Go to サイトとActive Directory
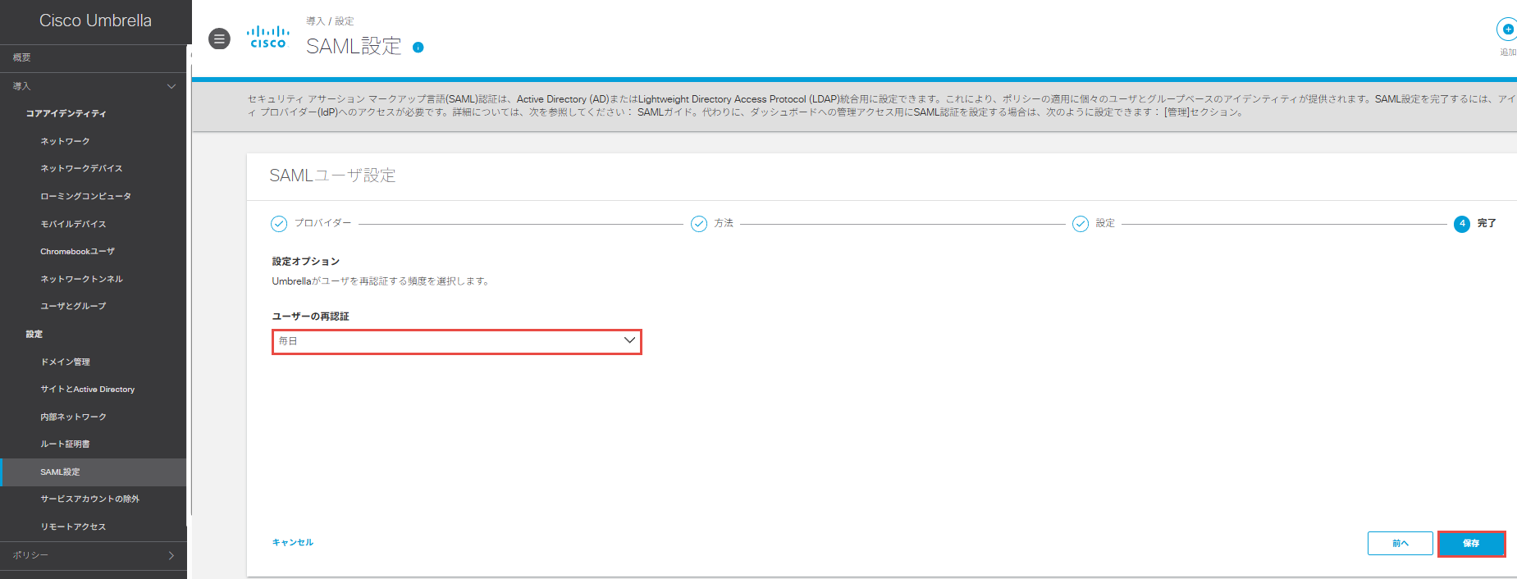Viewport: 1517px width, 579px height. click(87, 390)
